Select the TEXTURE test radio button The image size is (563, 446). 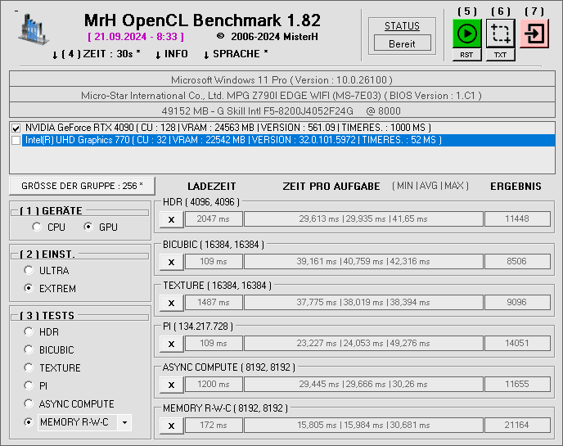point(29,367)
